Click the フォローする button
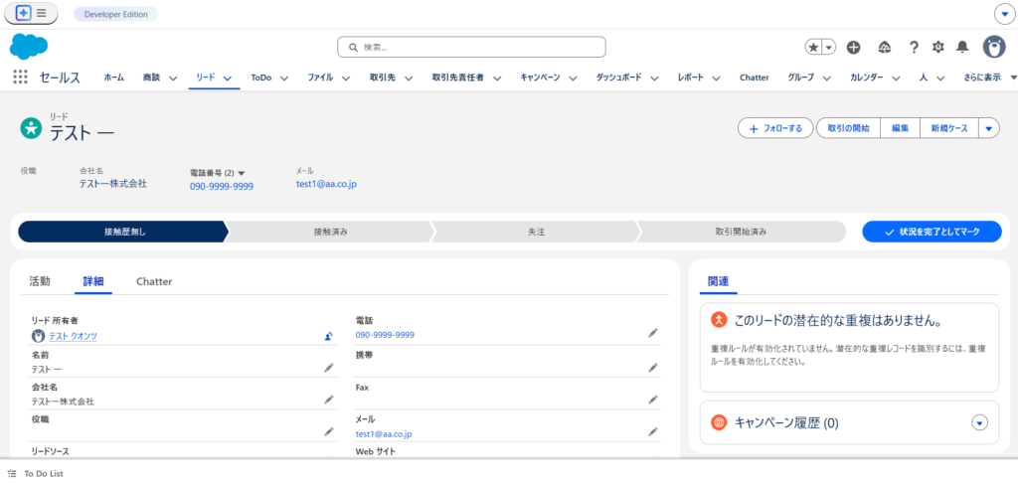 click(774, 128)
